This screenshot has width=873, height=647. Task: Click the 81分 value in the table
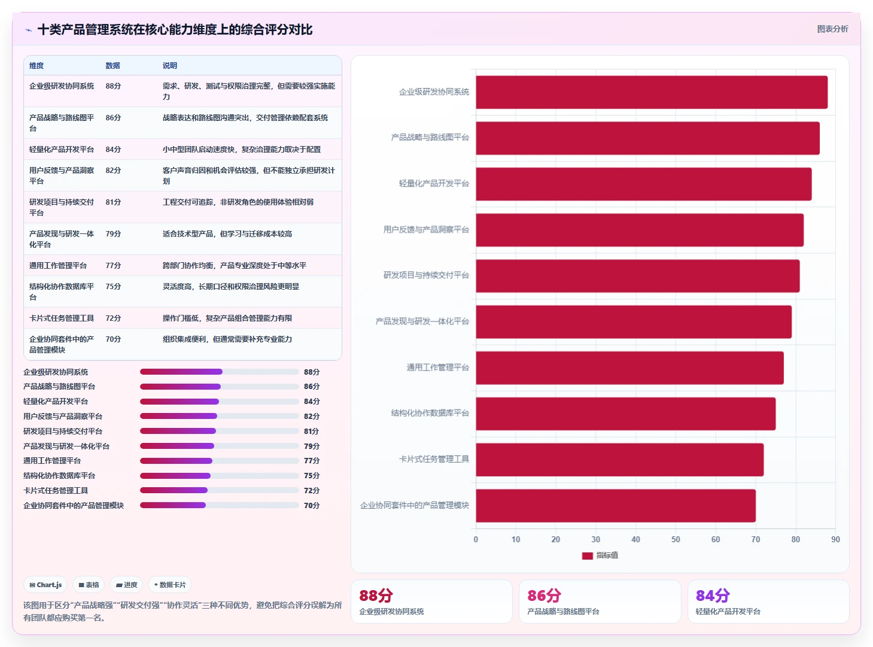click(113, 202)
